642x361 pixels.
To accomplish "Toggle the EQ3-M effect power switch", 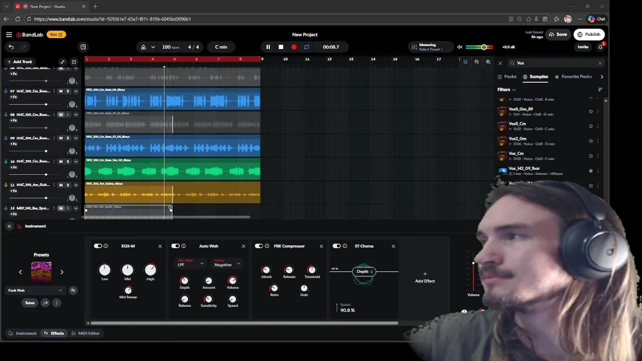I will [98, 246].
